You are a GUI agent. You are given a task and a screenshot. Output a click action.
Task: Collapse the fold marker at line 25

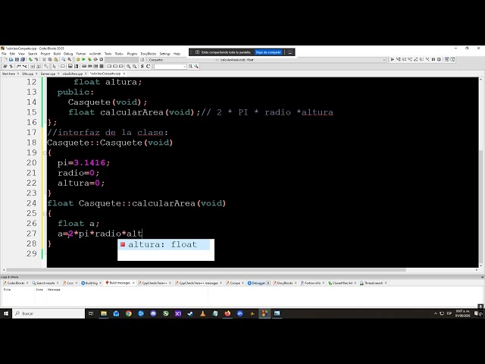[45, 213]
